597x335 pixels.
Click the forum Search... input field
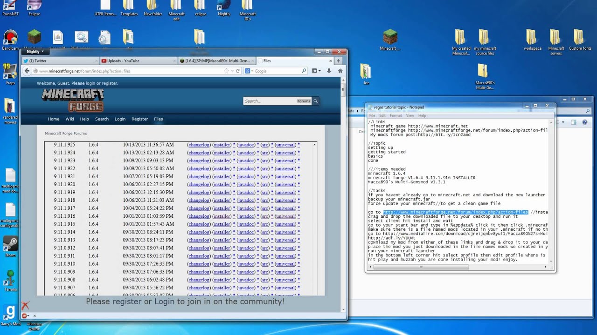pos(270,101)
